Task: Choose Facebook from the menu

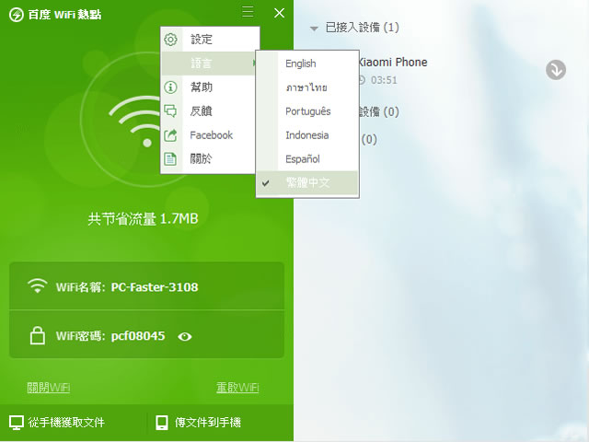Action: tap(209, 135)
